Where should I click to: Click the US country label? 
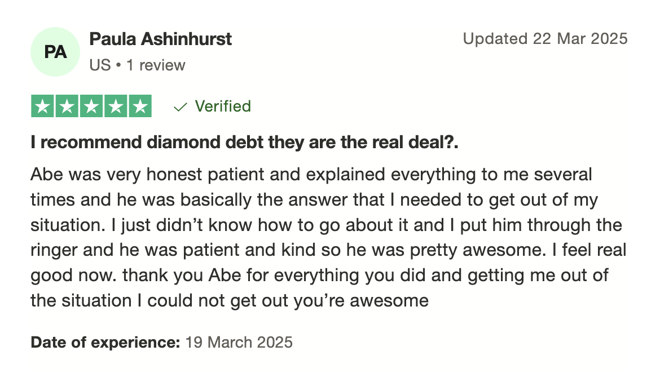tap(100, 65)
